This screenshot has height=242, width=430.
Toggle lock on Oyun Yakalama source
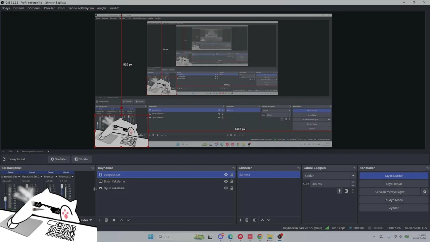(x=232, y=188)
